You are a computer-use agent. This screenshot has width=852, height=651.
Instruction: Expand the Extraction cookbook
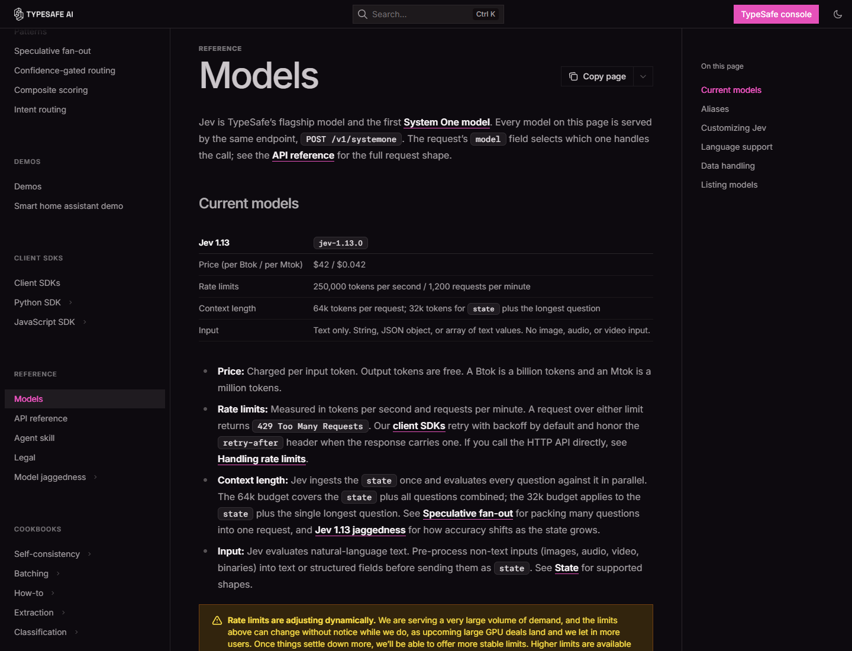click(x=63, y=613)
